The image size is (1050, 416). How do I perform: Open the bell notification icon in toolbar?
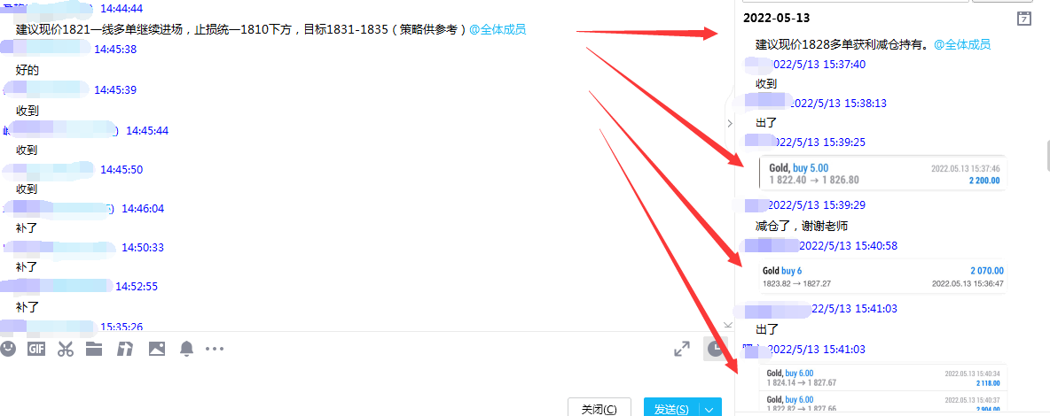186,349
